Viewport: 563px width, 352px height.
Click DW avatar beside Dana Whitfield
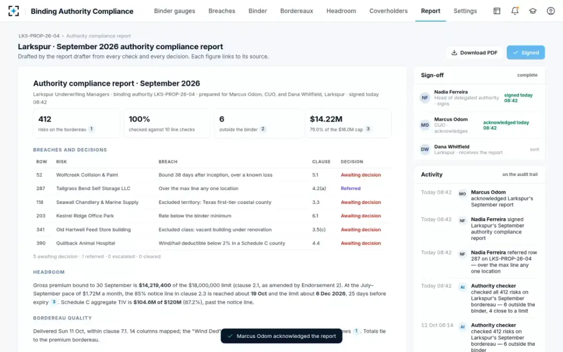coord(425,149)
